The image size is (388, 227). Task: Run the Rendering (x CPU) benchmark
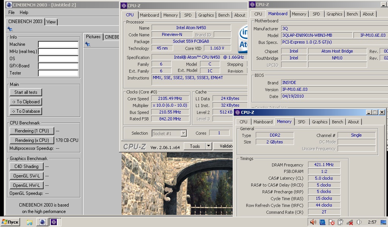tap(32, 140)
